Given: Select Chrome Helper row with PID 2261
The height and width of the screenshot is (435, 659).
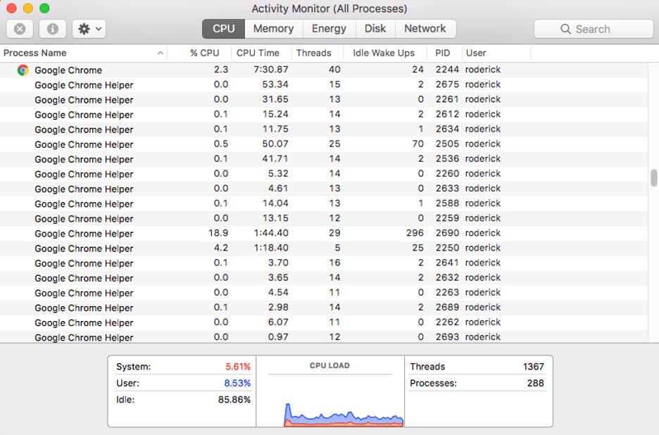Looking at the screenshot, I should pyautogui.click(x=324, y=100).
